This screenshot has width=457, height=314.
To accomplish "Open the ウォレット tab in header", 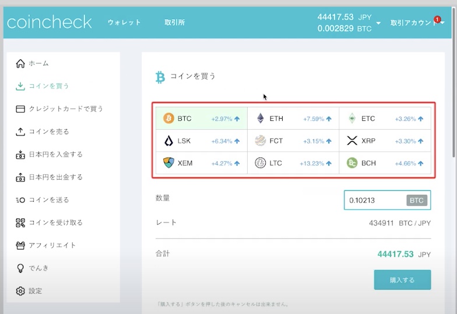I will (x=124, y=22).
